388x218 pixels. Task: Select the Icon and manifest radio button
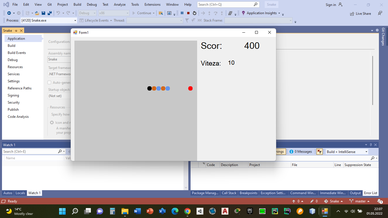tap(52, 122)
